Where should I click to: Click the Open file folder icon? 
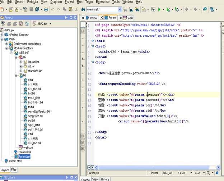(10, 9)
